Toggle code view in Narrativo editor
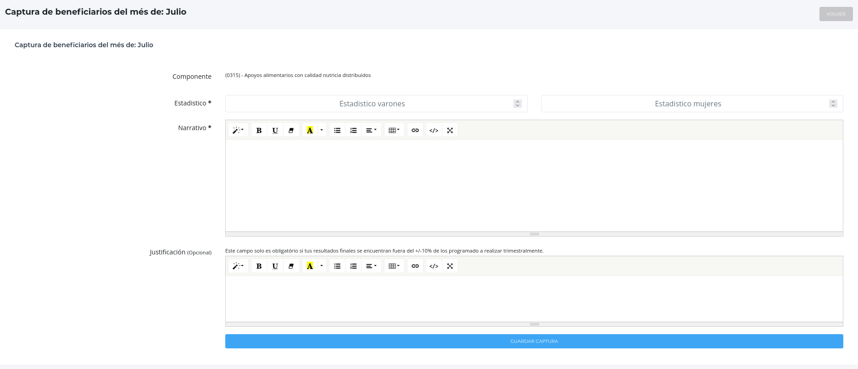This screenshot has height=369, width=858. (434, 130)
